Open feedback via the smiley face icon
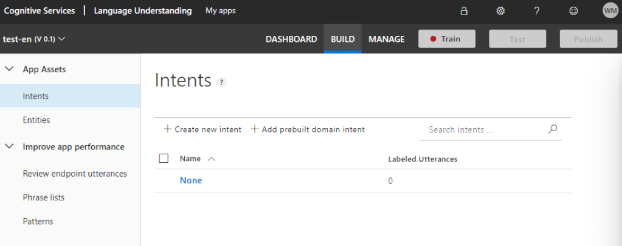Image resolution: width=622 pixels, height=246 pixels. [573, 11]
